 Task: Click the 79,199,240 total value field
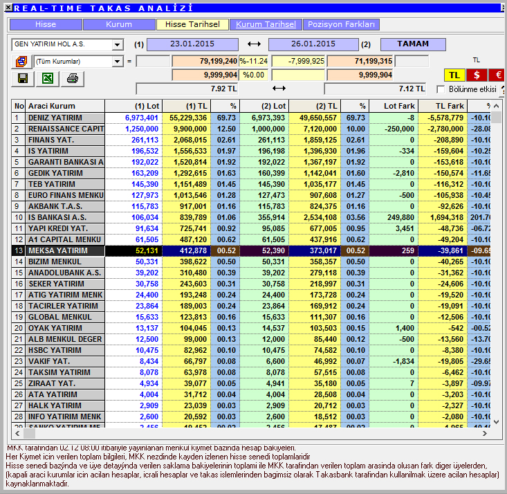click(205, 61)
